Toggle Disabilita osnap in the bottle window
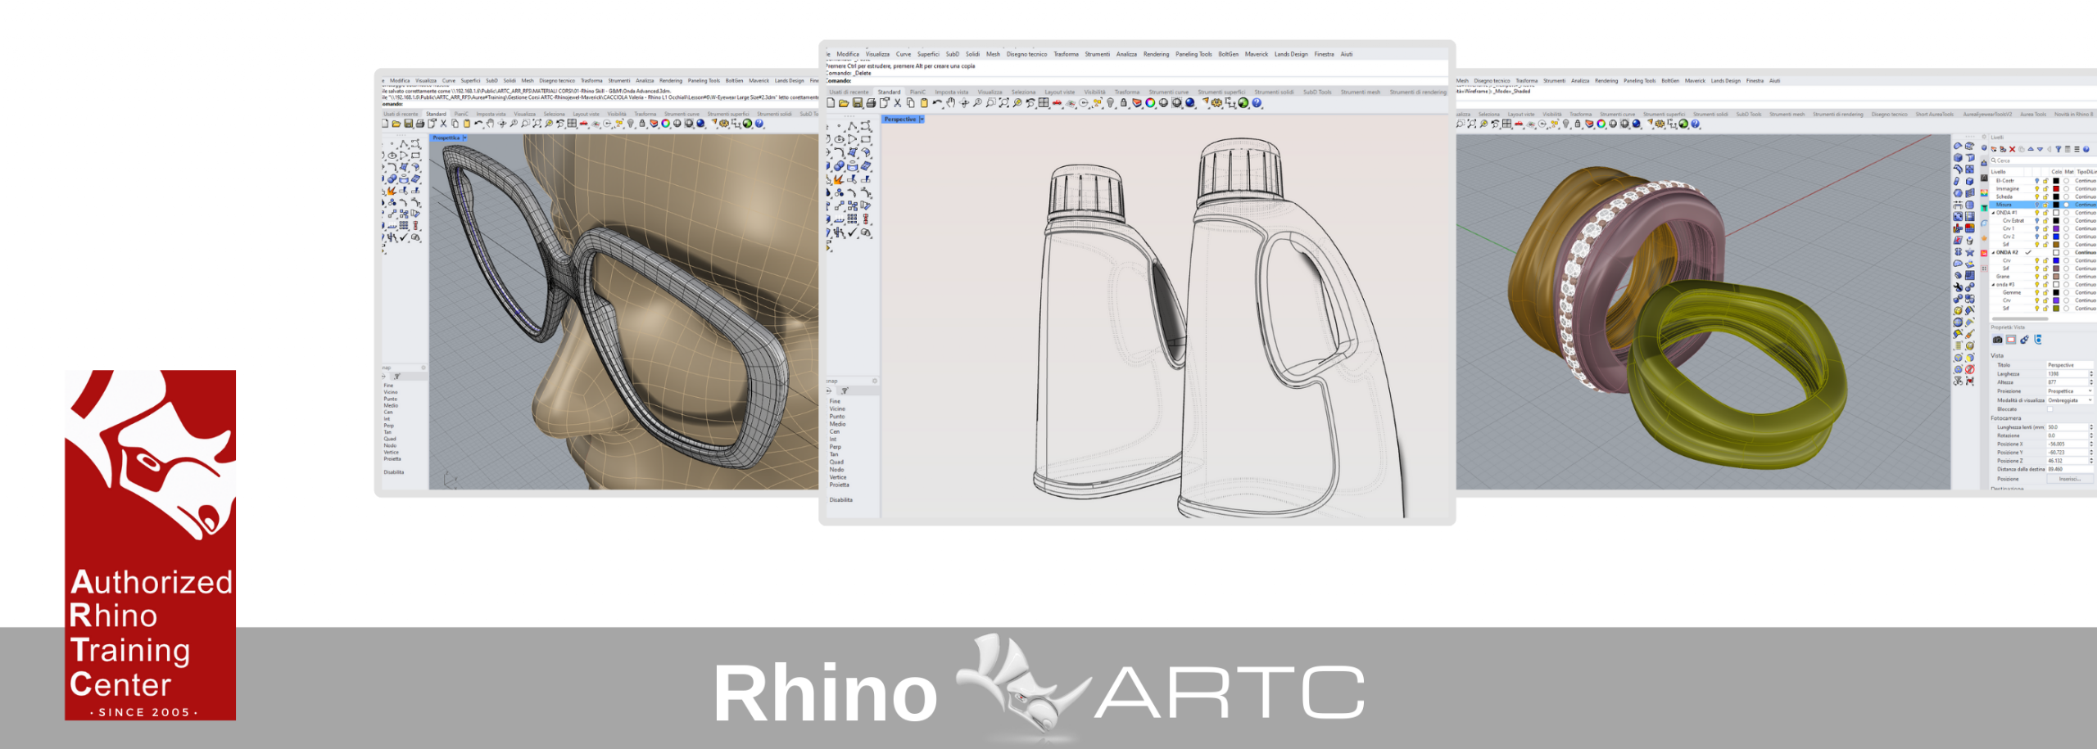The height and width of the screenshot is (749, 2097). pos(840,499)
